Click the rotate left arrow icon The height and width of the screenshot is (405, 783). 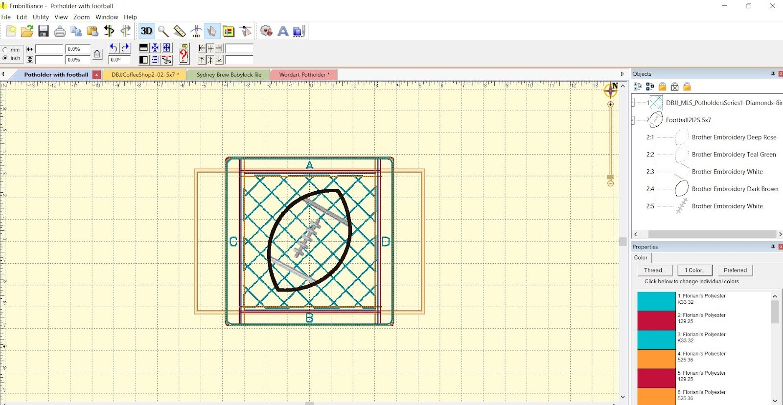pos(114,48)
